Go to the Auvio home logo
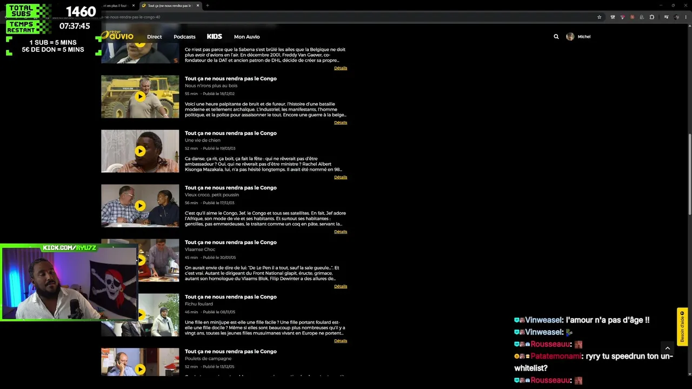The width and height of the screenshot is (692, 389). click(117, 36)
